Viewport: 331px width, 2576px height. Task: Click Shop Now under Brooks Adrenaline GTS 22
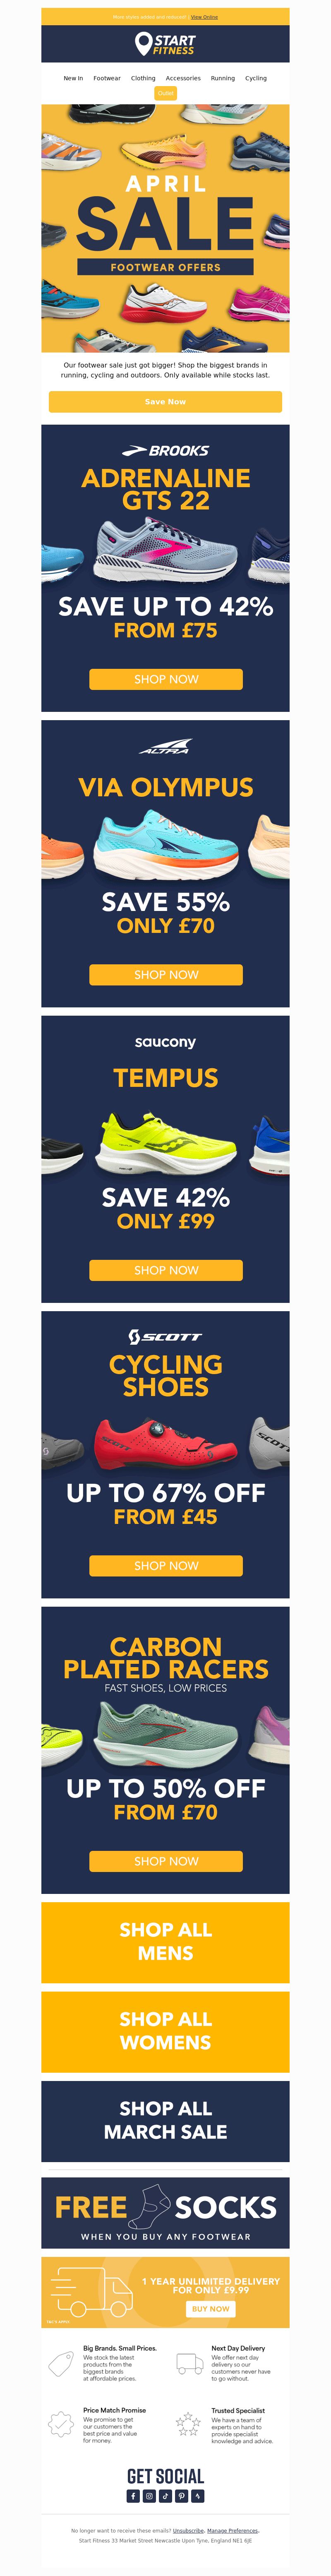[x=166, y=679]
